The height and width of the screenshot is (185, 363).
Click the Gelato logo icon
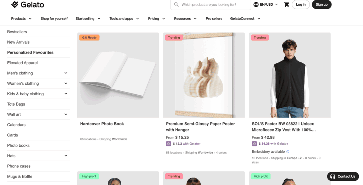[x=15, y=5]
